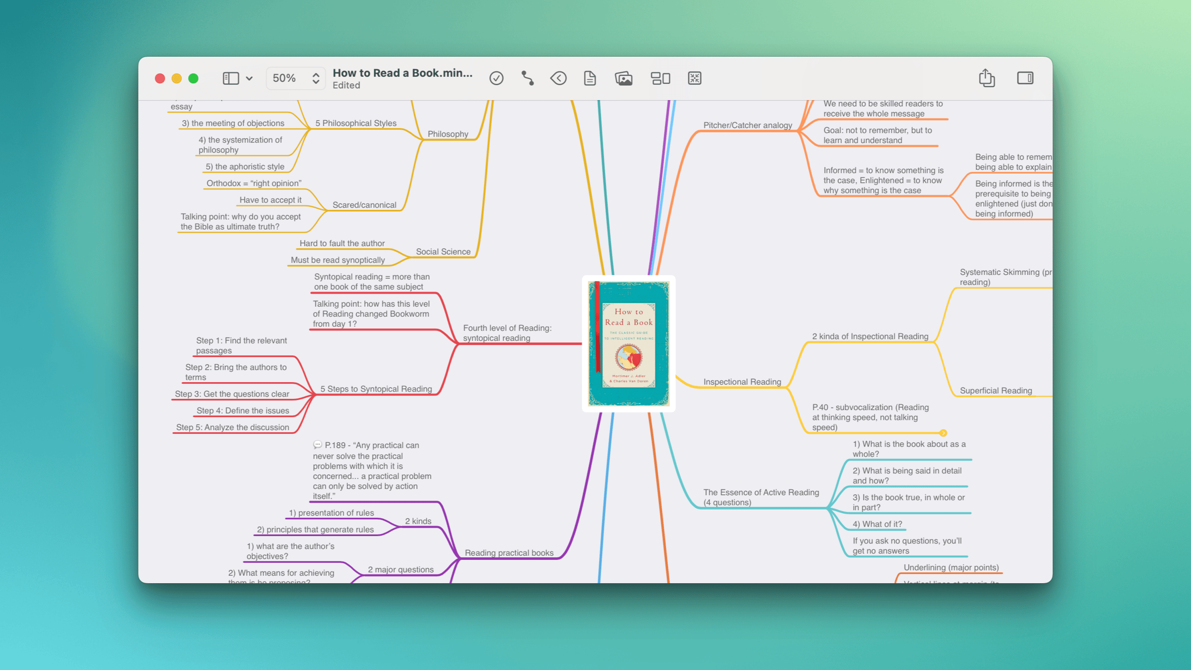Select 5) the aphoristic style node
The image size is (1191, 670).
245,167
